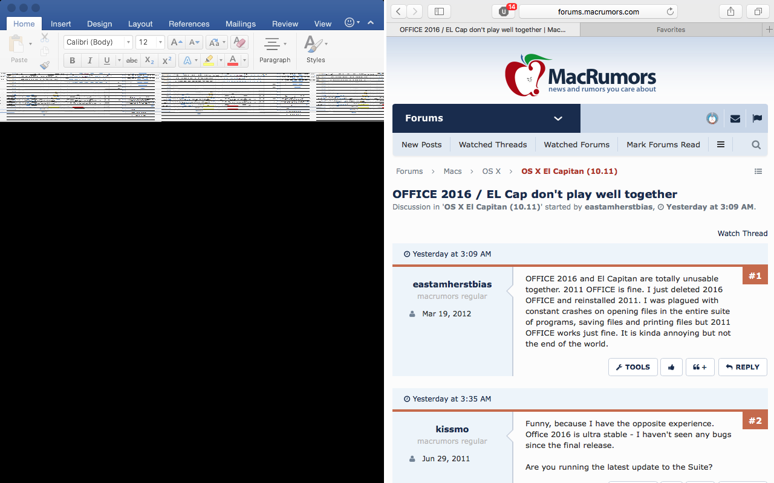Open the font size 12 dropdown
Viewport: 774px width, 483px height.
pos(160,42)
